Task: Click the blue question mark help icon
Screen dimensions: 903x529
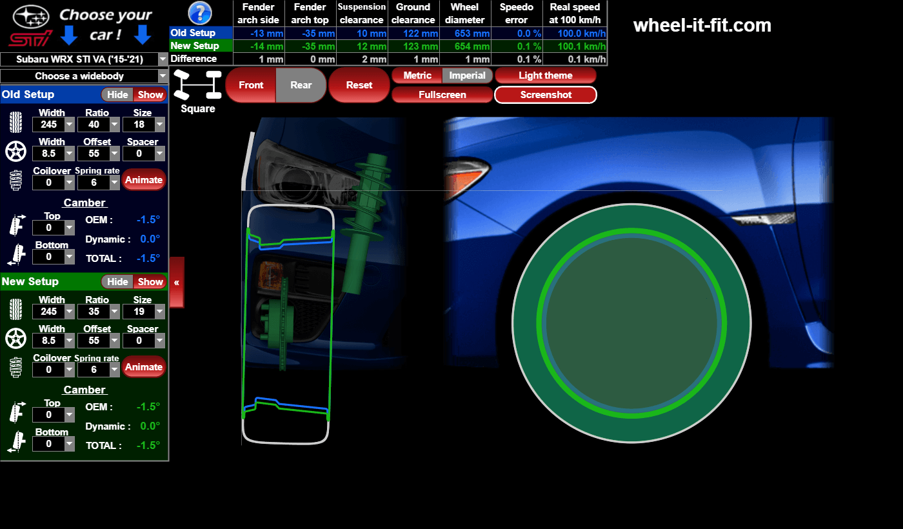Action: pyautogui.click(x=200, y=13)
